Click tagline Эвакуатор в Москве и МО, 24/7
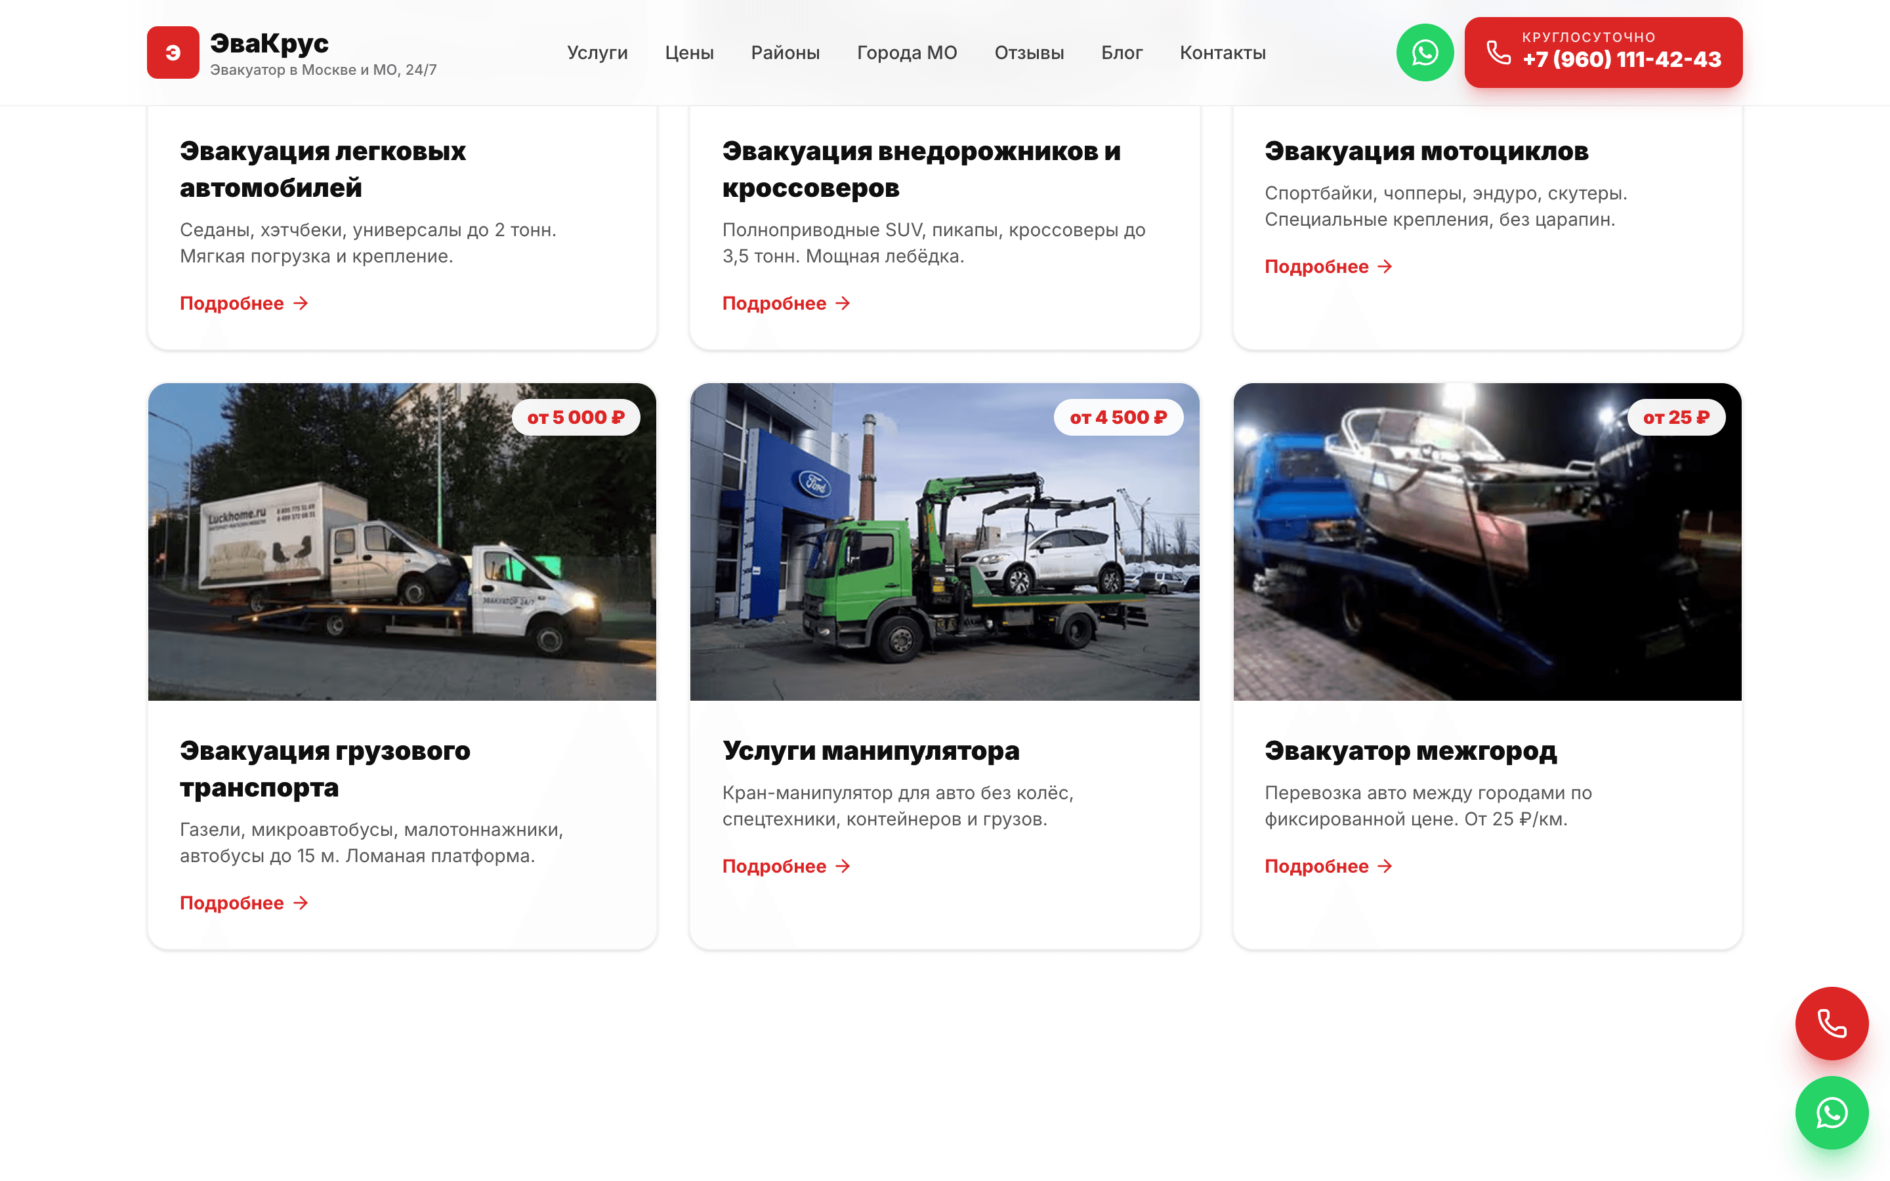 pyautogui.click(x=324, y=70)
